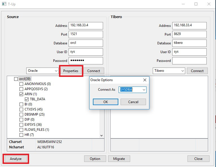Open the Option button

95,159
